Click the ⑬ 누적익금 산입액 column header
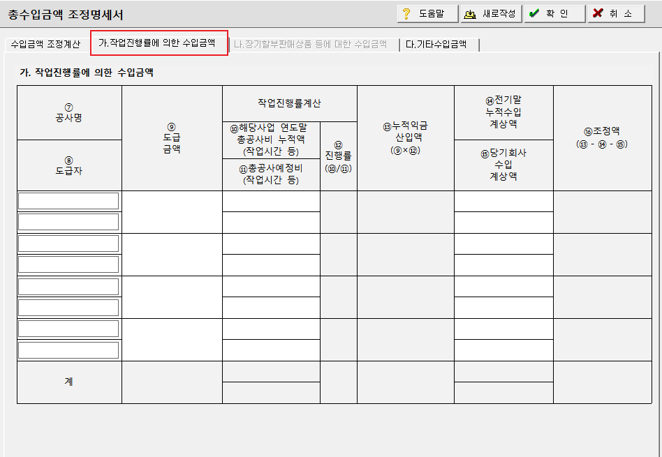 pyautogui.click(x=406, y=138)
